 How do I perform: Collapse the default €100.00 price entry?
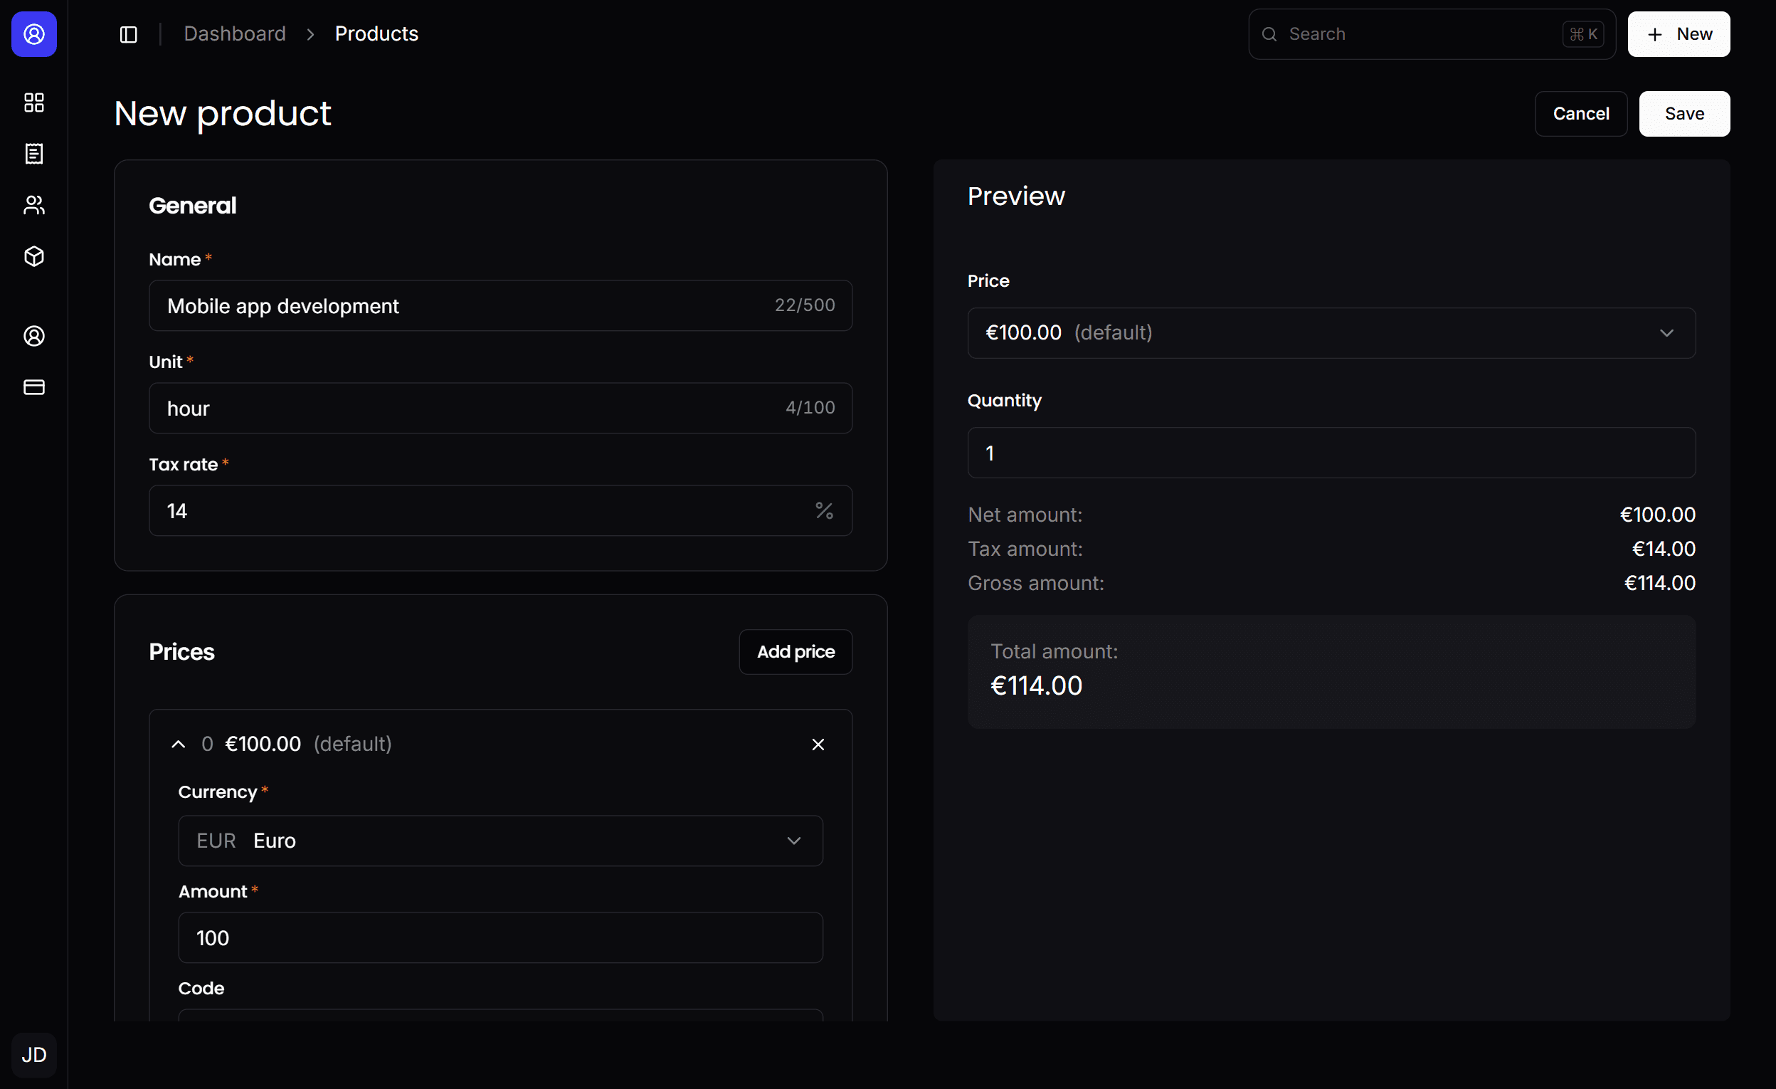[178, 744]
